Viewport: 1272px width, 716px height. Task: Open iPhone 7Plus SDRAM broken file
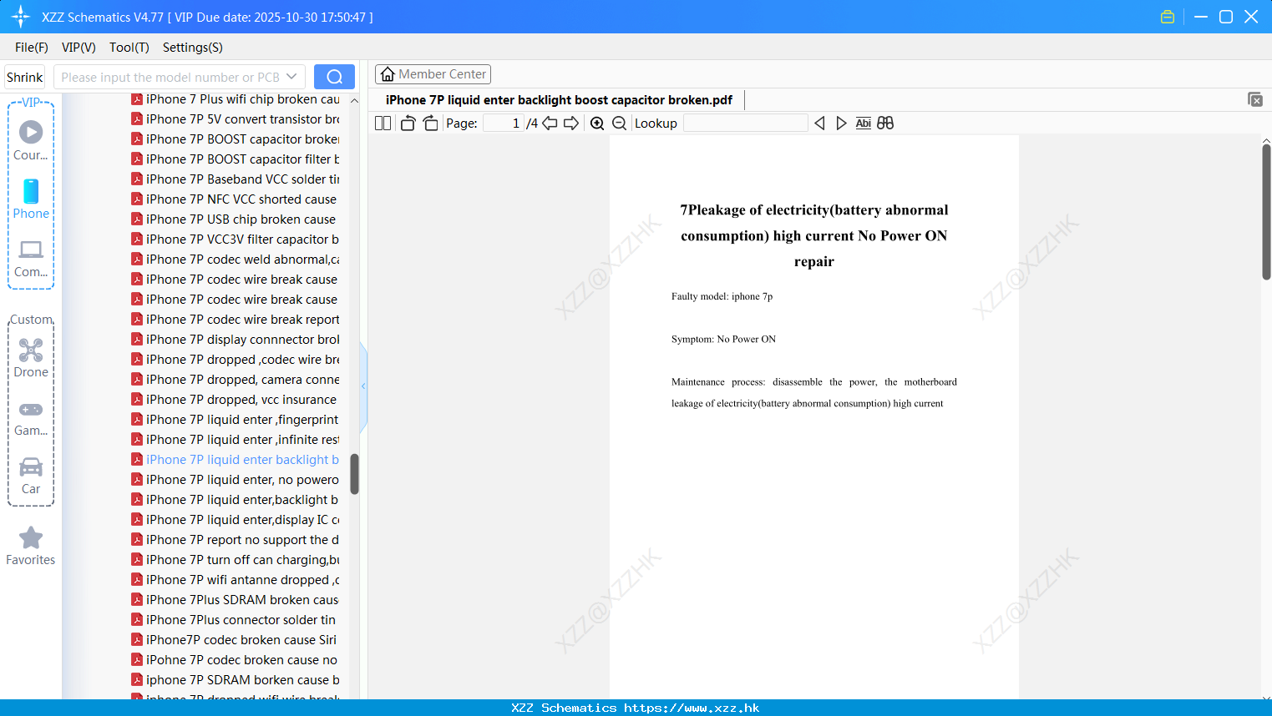tap(236, 600)
